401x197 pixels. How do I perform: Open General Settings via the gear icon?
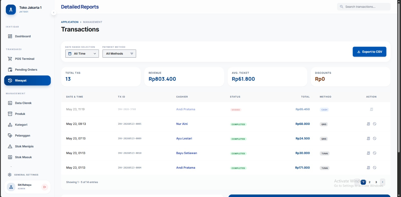[x=10, y=175]
